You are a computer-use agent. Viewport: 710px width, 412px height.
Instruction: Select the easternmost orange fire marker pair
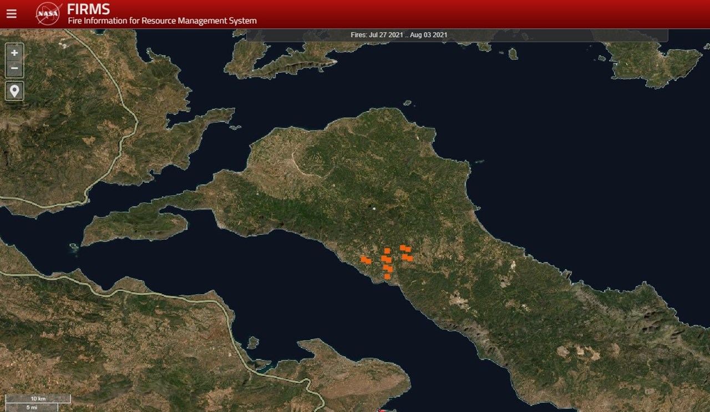coord(408,257)
